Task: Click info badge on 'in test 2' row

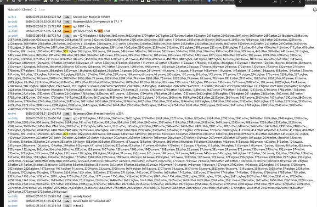Action: (67, 206)
